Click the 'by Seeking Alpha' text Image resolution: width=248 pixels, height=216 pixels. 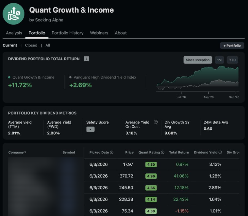[46, 20]
